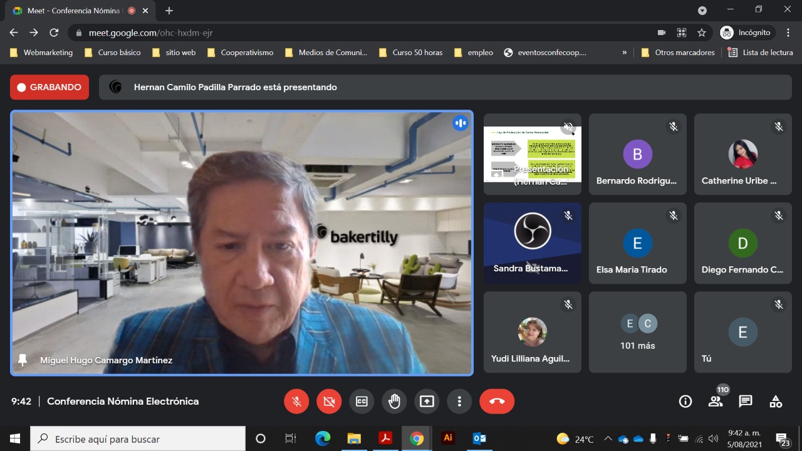The height and width of the screenshot is (451, 802).
Task: Open more options three-dot menu
Action: pyautogui.click(x=459, y=402)
